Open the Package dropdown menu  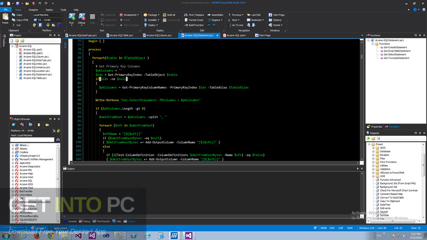pyautogui.click(x=151, y=15)
